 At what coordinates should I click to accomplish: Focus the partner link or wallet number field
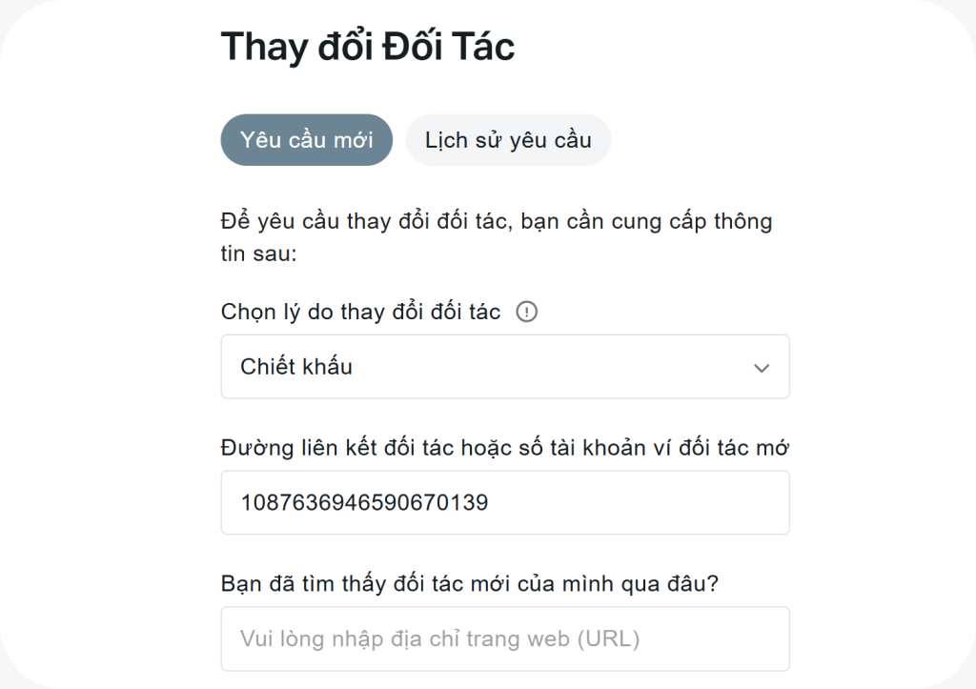pos(505,502)
